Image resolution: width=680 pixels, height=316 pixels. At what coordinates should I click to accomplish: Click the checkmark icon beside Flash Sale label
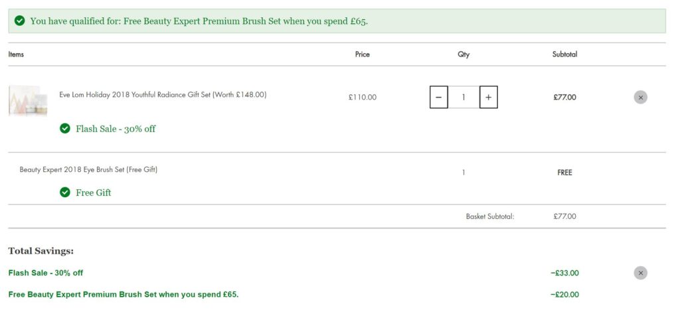click(x=65, y=128)
